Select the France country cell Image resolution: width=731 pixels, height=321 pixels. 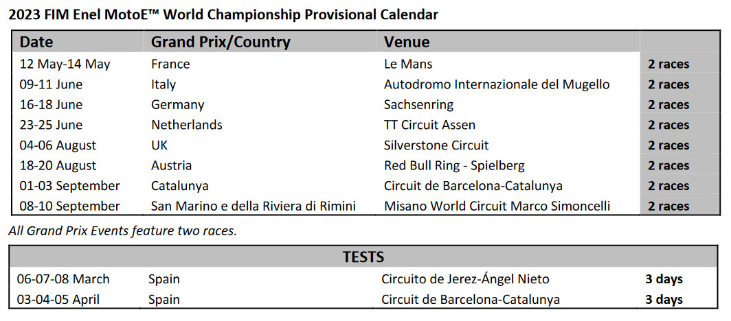click(x=170, y=64)
